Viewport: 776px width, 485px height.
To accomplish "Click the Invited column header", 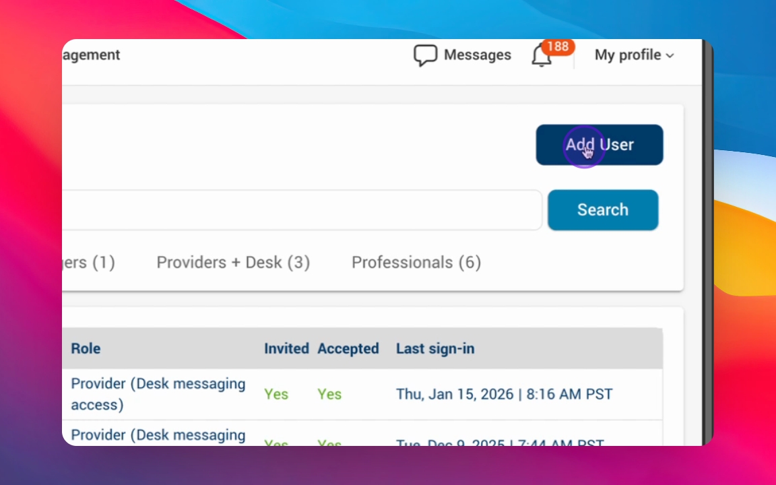I will 286,348.
